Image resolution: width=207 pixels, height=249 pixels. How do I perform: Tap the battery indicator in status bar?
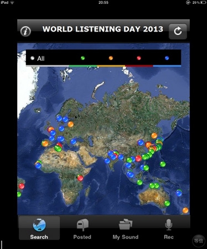click(203, 2)
